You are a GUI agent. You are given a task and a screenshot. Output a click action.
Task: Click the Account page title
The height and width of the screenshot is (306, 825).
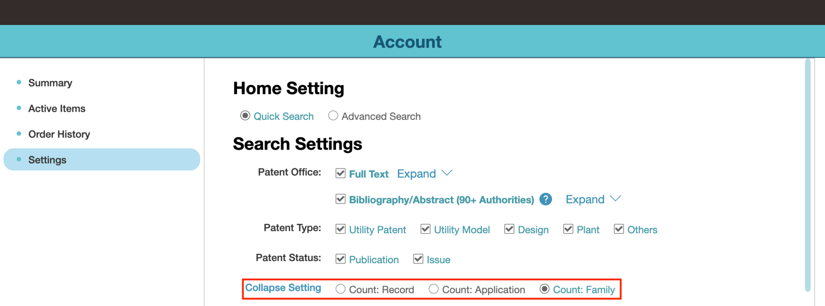tap(407, 42)
